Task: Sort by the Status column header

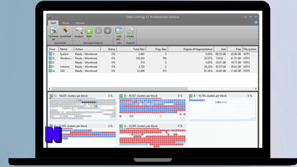Action: point(108,49)
